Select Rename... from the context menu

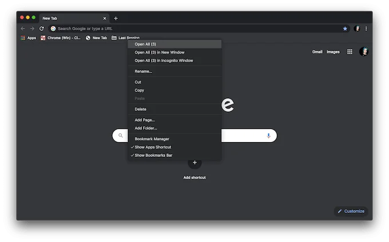coord(174,71)
